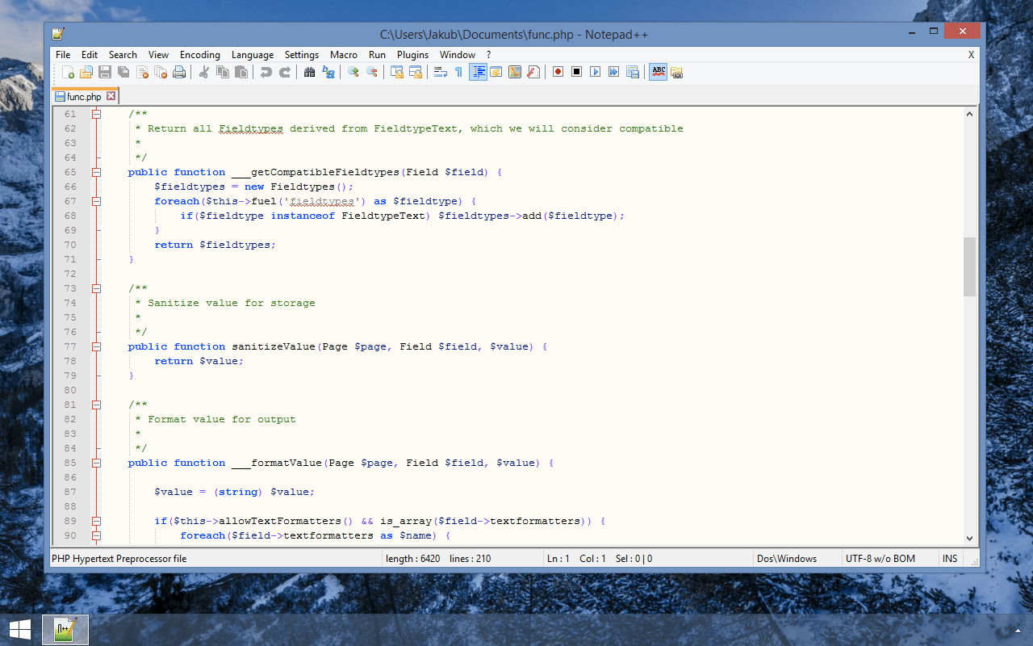The width and height of the screenshot is (1033, 646).
Task: Click the Cut scissors icon
Action: pyautogui.click(x=203, y=72)
